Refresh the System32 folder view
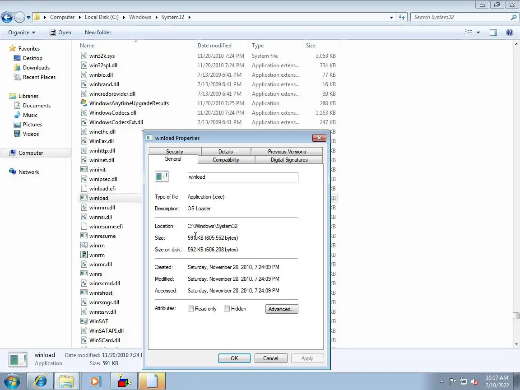520x390 pixels. (402, 17)
